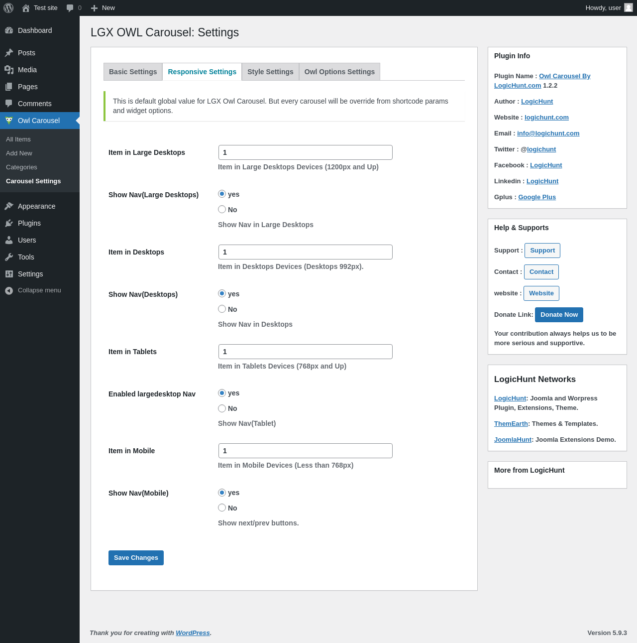Click the Donate Now button

(559, 315)
